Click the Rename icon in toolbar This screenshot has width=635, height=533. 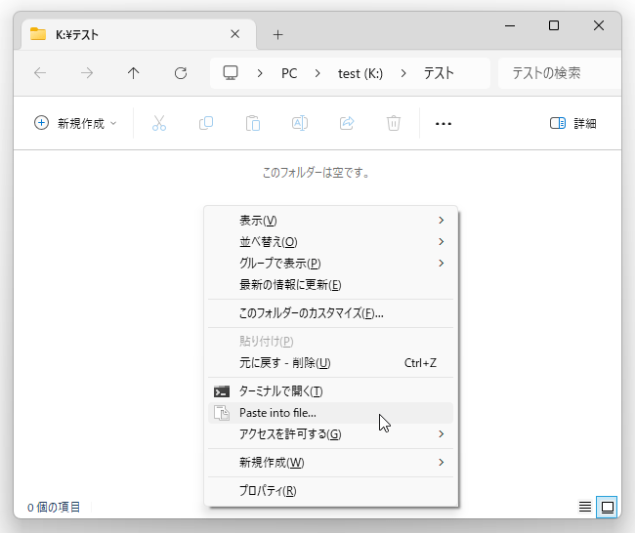coord(300,123)
